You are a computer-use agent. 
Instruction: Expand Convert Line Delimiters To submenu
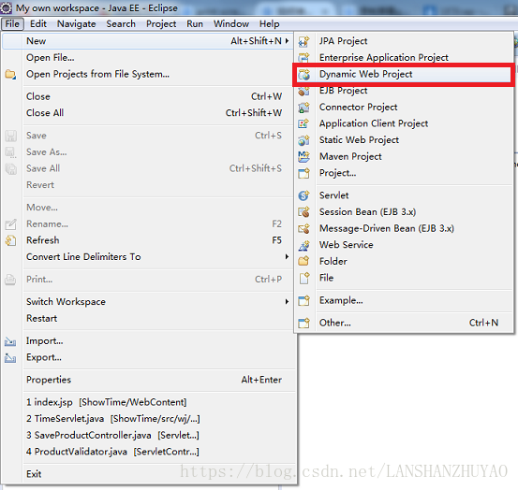coord(287,256)
